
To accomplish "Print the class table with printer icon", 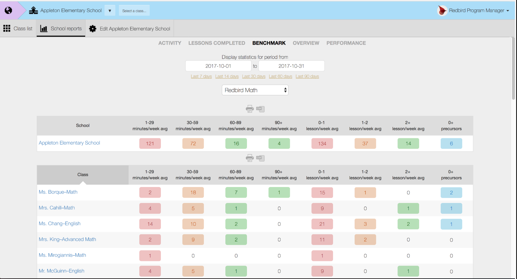I will click(250, 158).
